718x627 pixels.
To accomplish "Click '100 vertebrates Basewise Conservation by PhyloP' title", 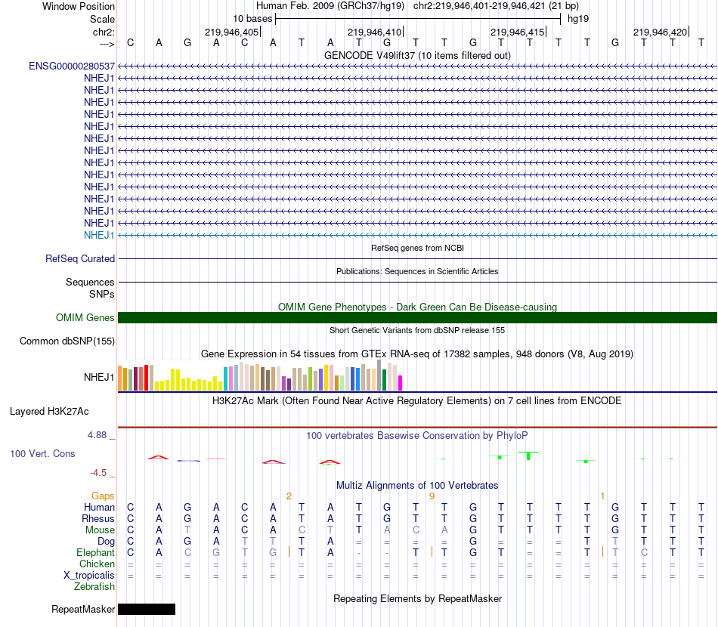I will pos(417,436).
